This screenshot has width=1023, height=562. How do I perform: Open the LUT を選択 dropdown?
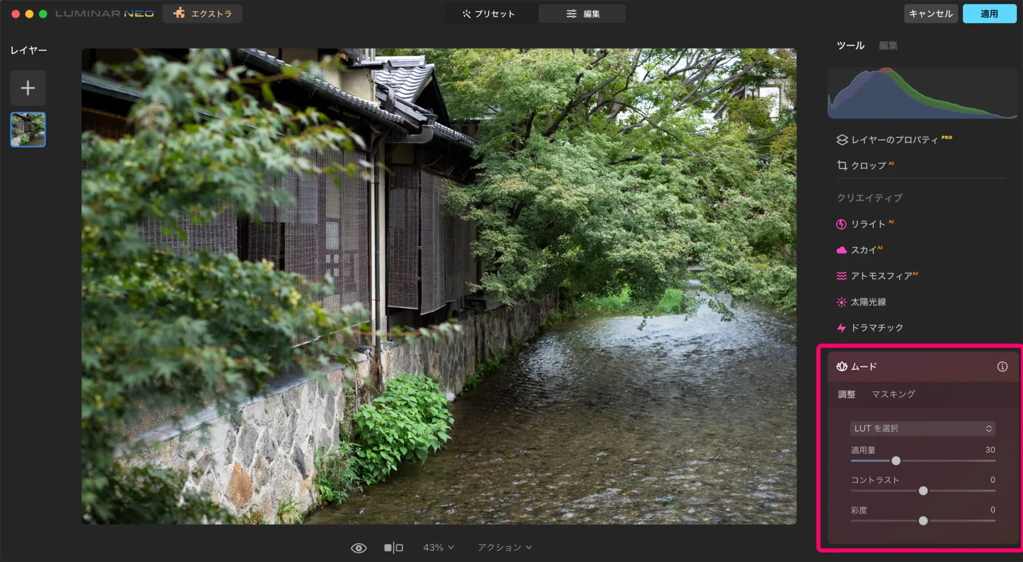[x=922, y=429]
